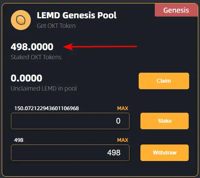Screen dimensions: 200x178
Task: Click the Unclaimed LEMD in pool label
Action: pos(44,88)
